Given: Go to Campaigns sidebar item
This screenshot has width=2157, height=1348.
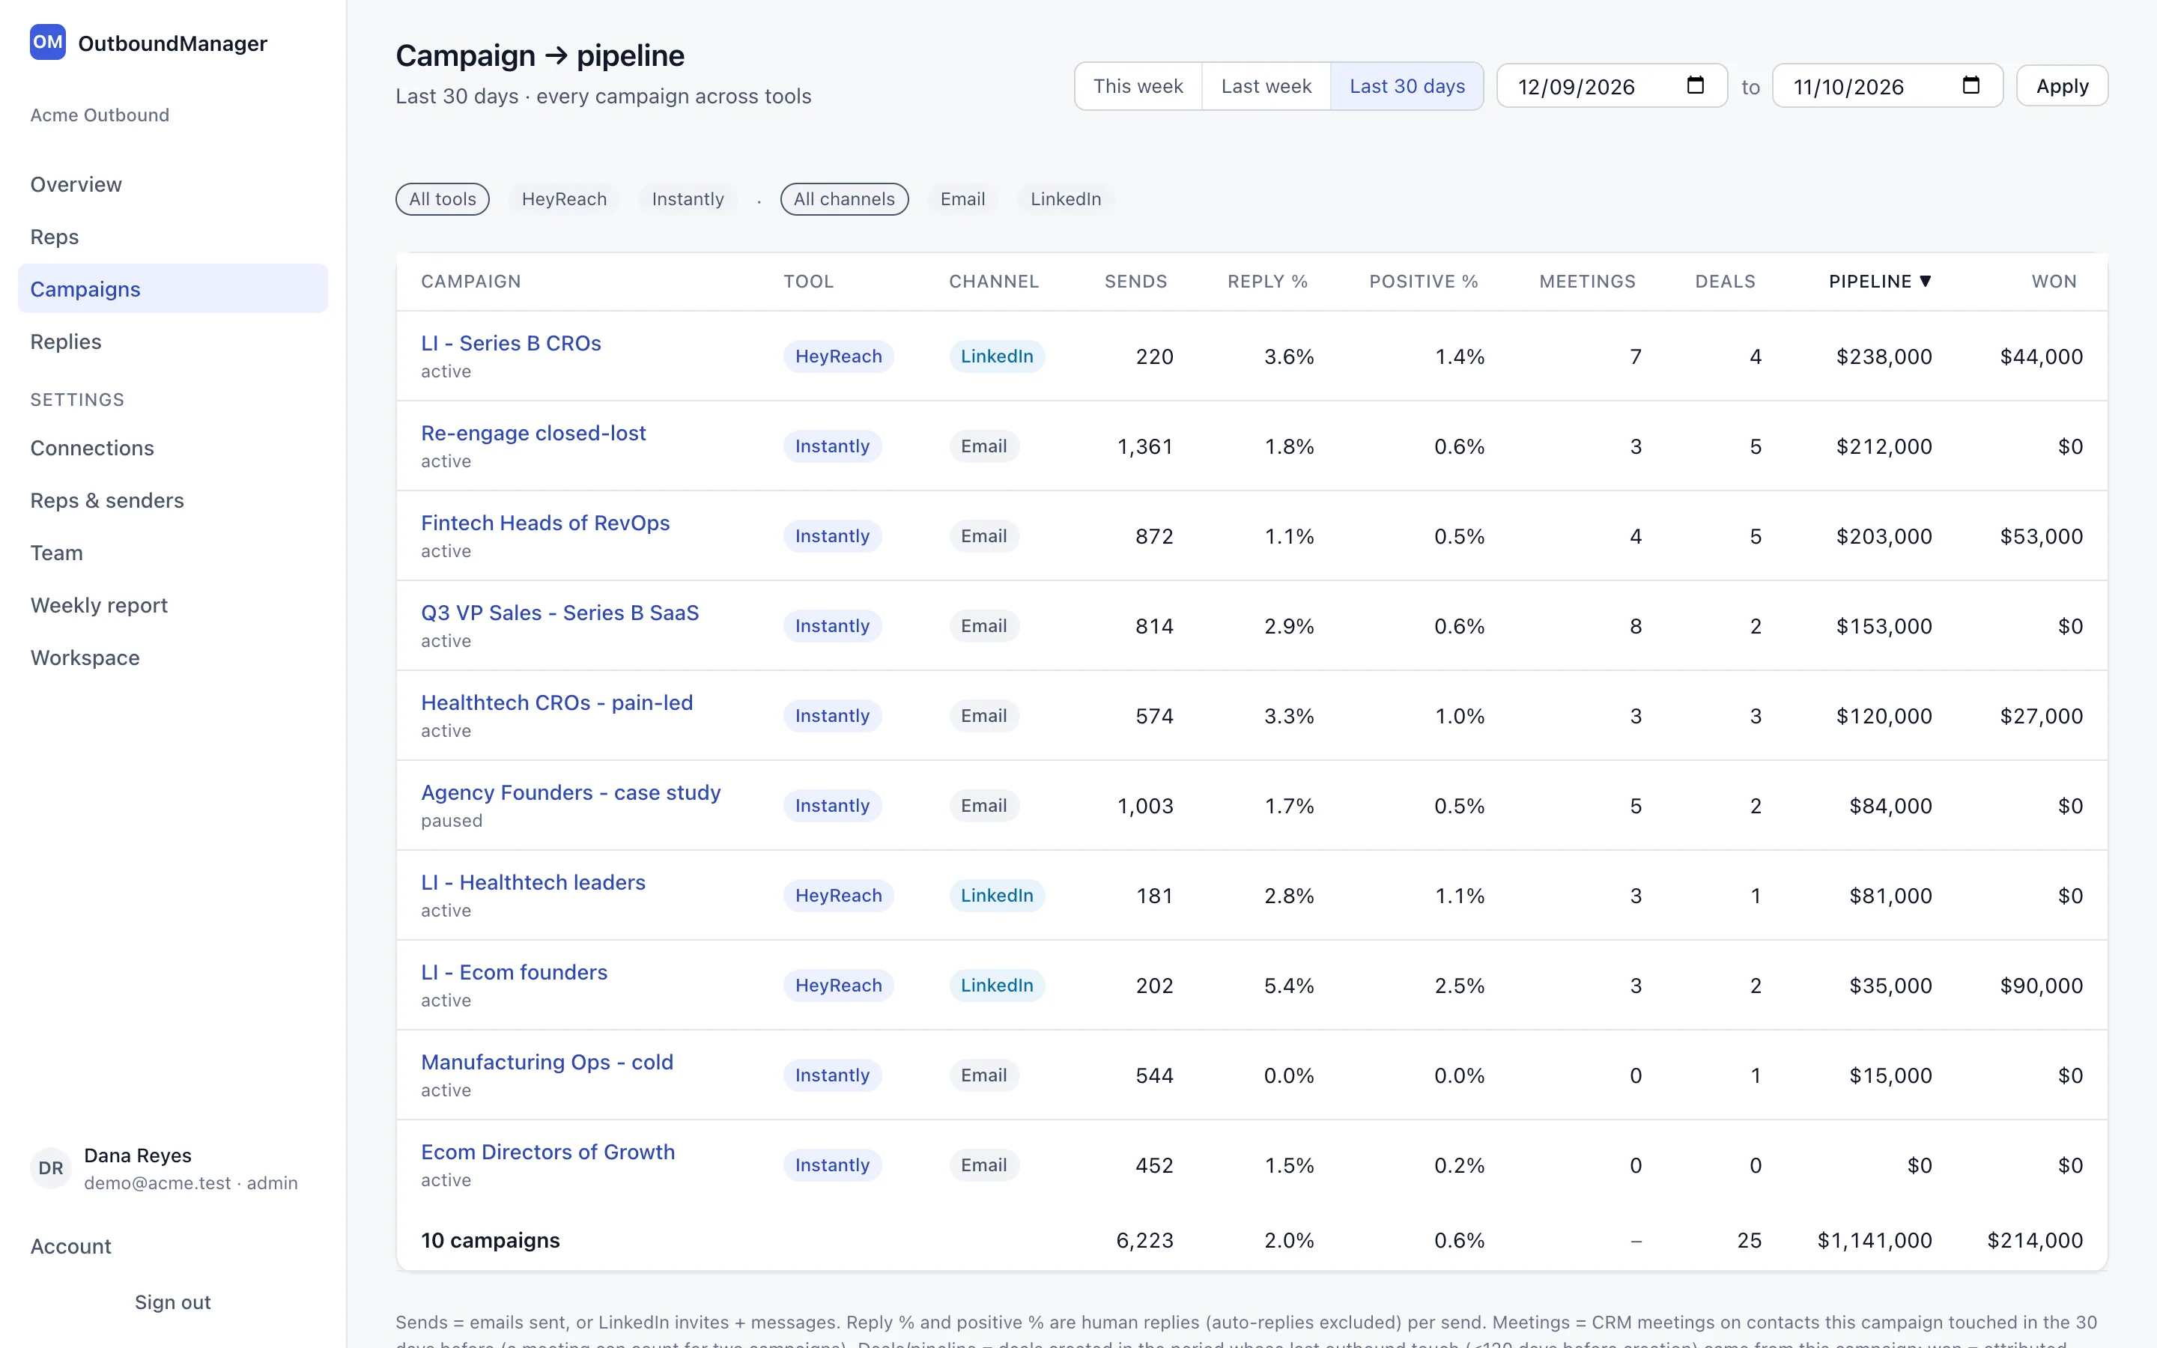Looking at the screenshot, I should [x=173, y=289].
